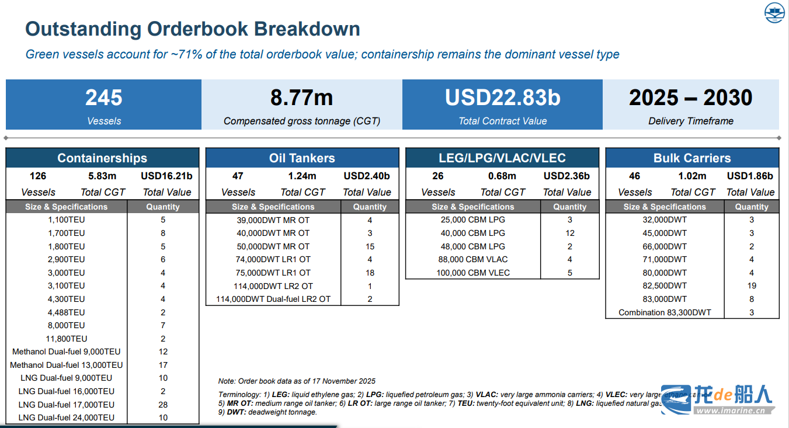Image resolution: width=789 pixels, height=428 pixels.
Task: Select the Bulk Carriers section header
Action: 692,158
